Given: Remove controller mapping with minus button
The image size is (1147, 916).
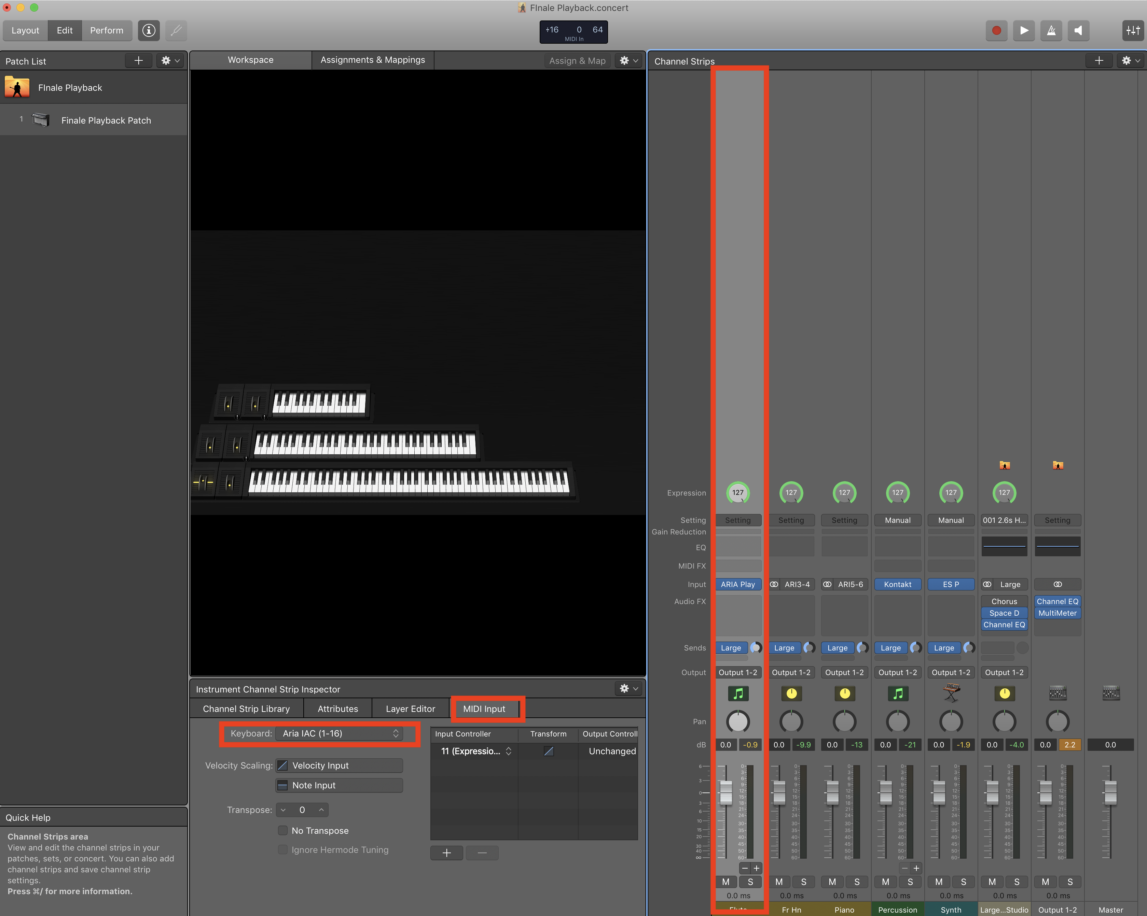Looking at the screenshot, I should [x=482, y=853].
